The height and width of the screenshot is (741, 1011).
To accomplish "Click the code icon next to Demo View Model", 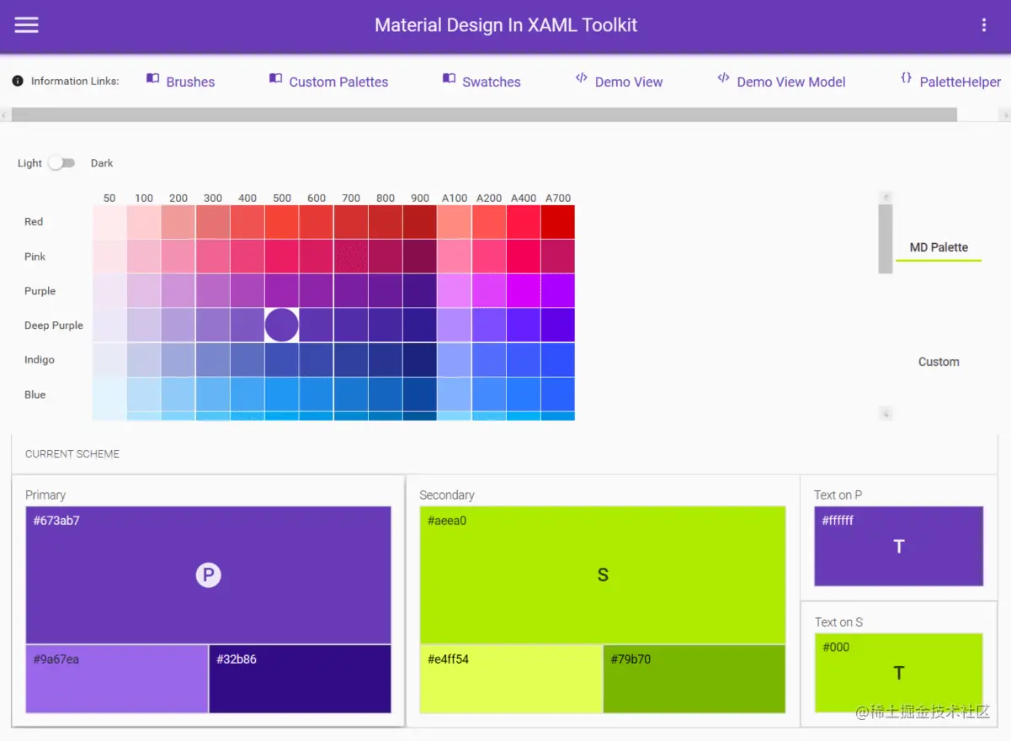I will tap(723, 78).
